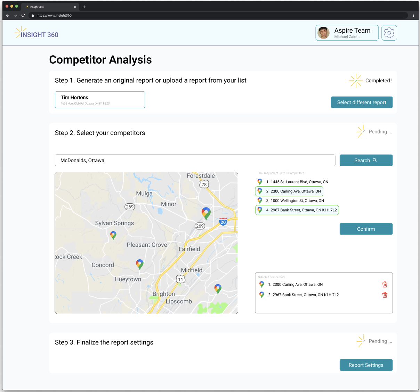Delete 2967 Bank Street from selected competitors
Viewport: 420px width, 392px height.
click(385, 295)
